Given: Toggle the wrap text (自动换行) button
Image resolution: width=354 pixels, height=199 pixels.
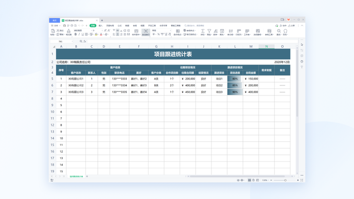Looking at the screenshot, I should 146,32.
